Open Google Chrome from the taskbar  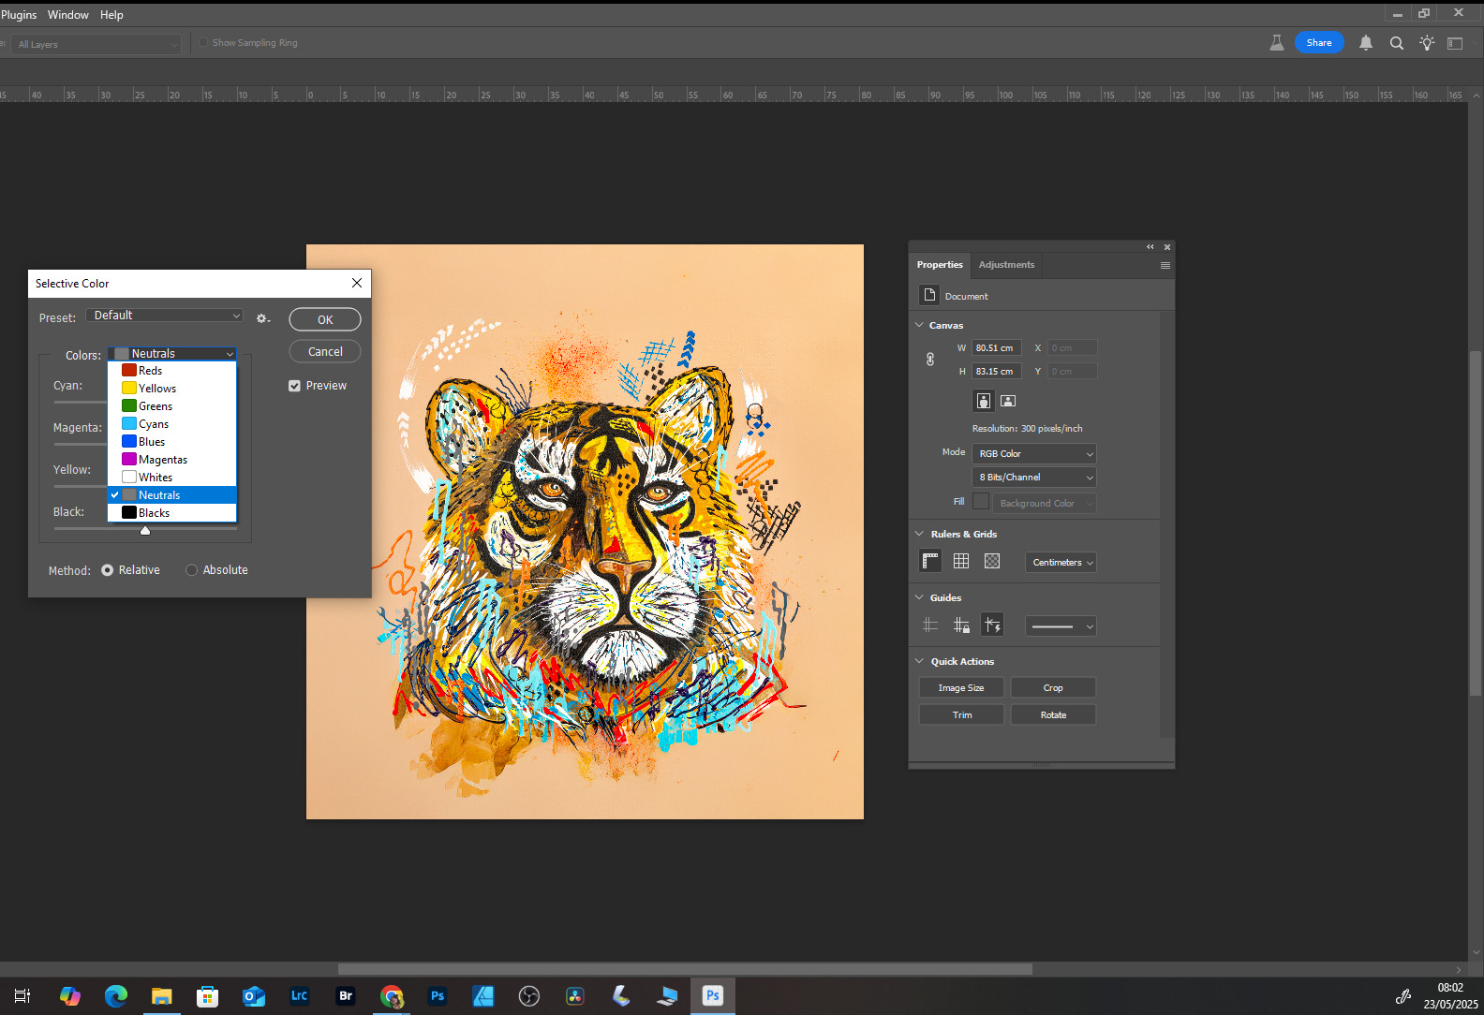click(x=392, y=996)
